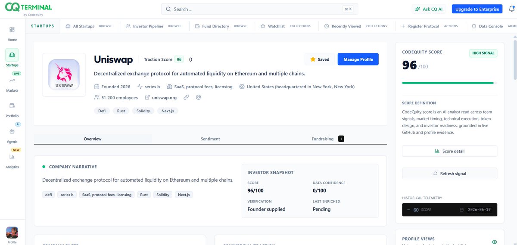The image size is (517, 245).
Task: Open the Agents sidebar section
Action: pyautogui.click(x=12, y=135)
